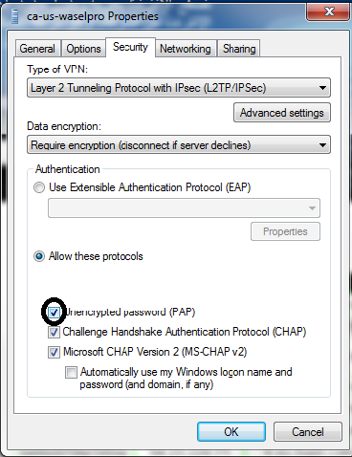Select Allow these protocols radio button
The image size is (352, 457).
(x=39, y=256)
